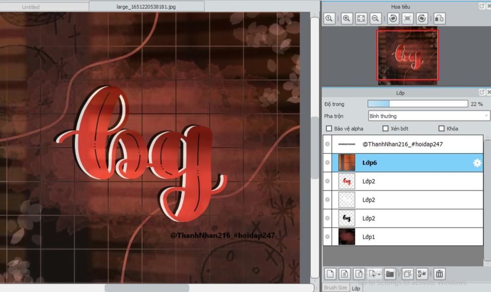
Task: Create a new layer folder
Action: click(390, 274)
